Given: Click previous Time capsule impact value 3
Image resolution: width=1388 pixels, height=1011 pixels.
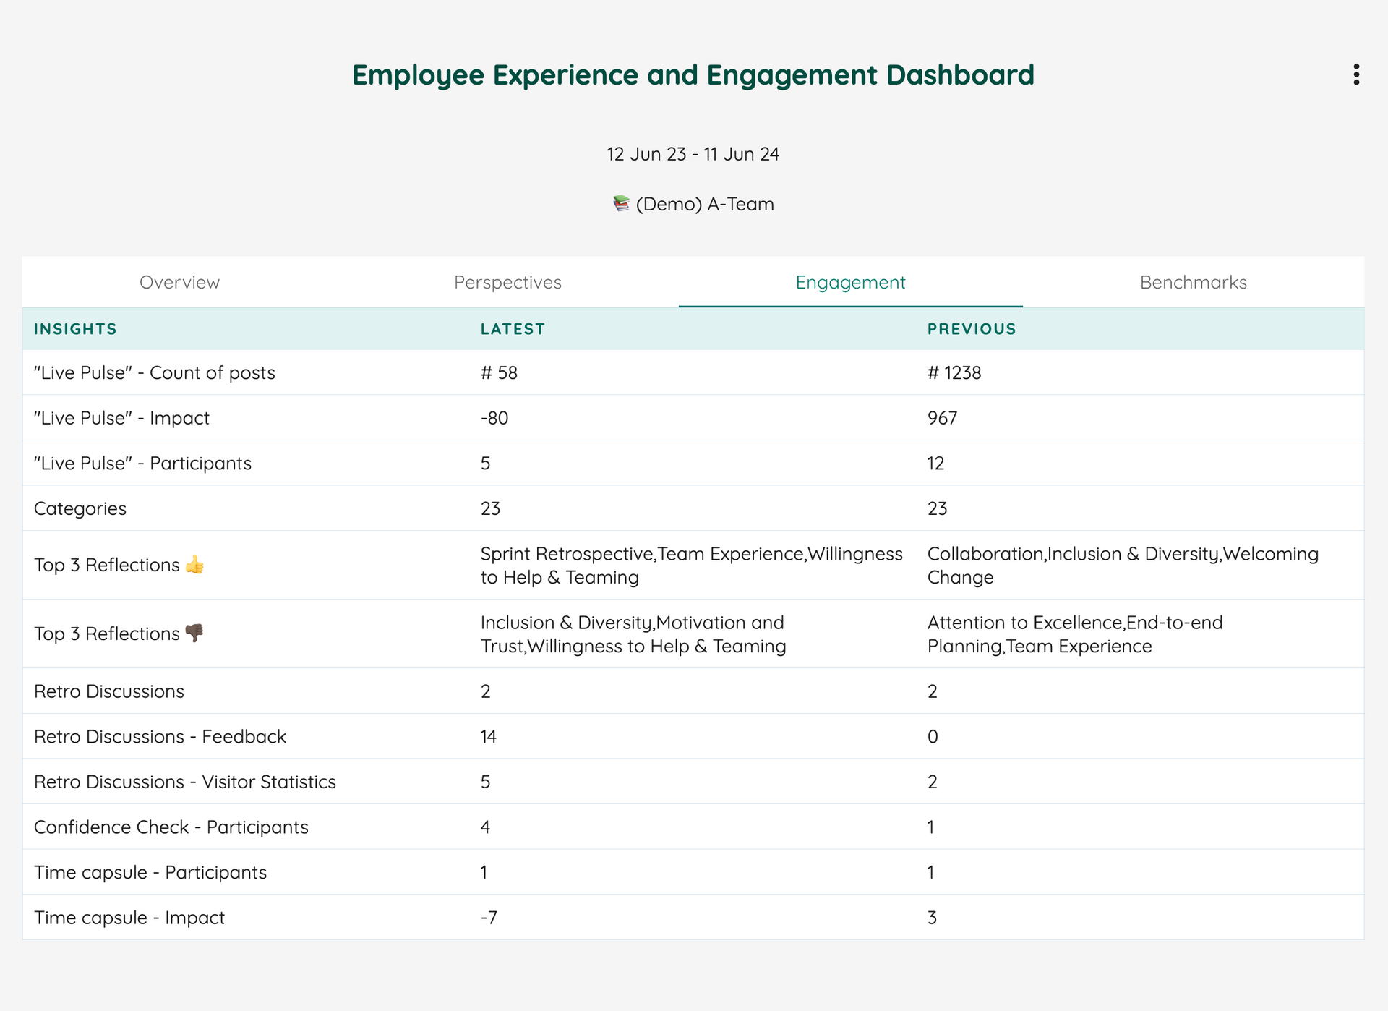Looking at the screenshot, I should (x=933, y=918).
